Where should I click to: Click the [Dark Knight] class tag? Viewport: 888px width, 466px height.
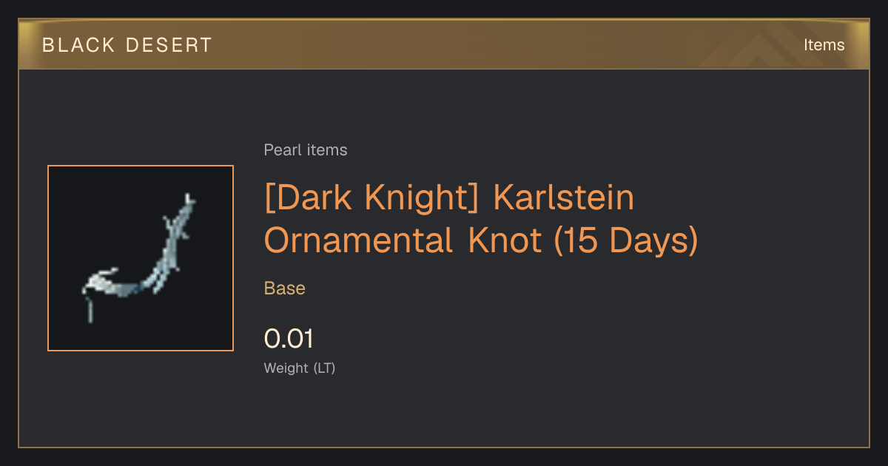(372, 198)
